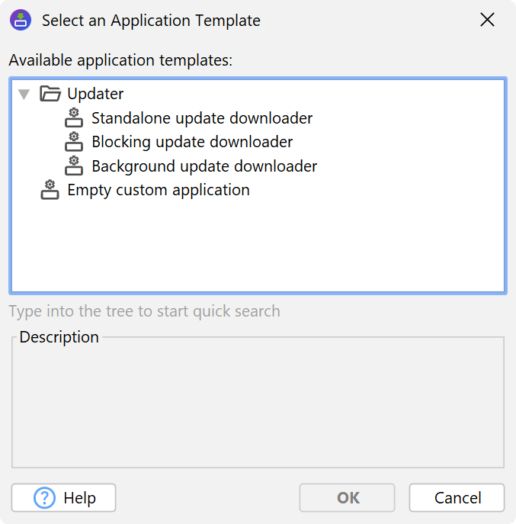Select Empty custom application template text
The image size is (516, 524).
pyautogui.click(x=159, y=189)
